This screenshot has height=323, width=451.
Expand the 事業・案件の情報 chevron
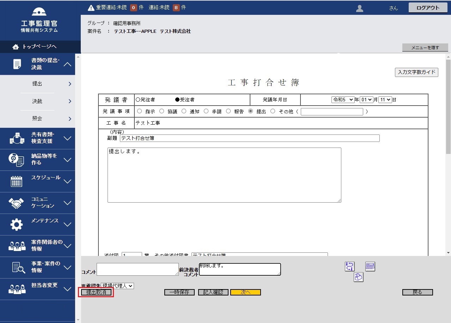coord(67,268)
